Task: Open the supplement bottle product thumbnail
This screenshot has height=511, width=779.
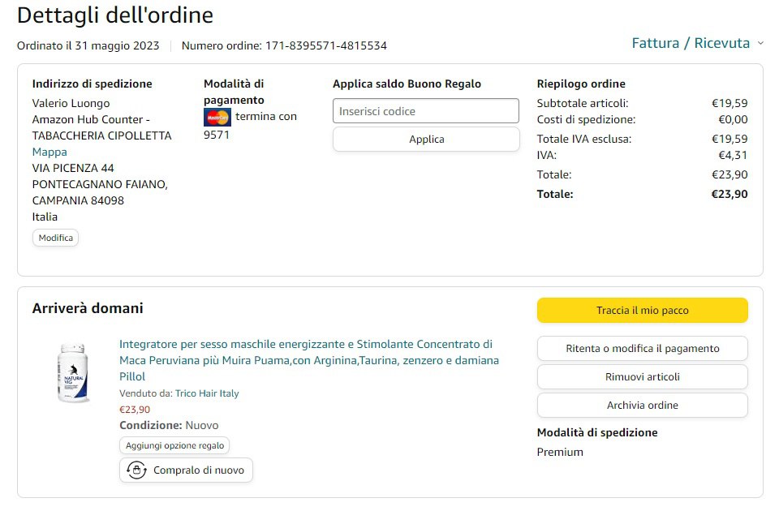Action: (74, 373)
